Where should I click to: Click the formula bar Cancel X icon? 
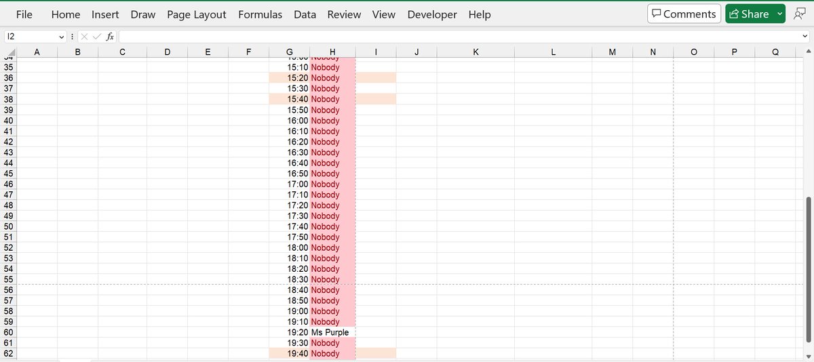pyautogui.click(x=85, y=36)
